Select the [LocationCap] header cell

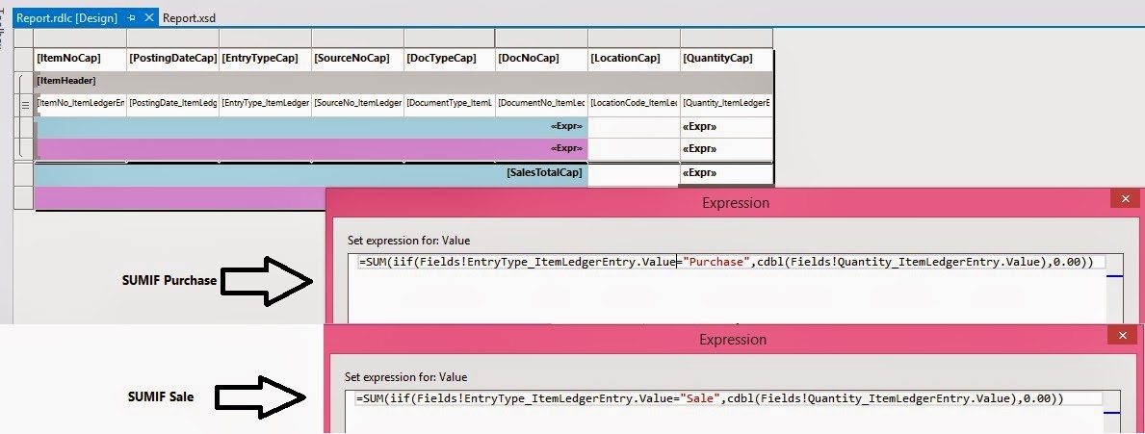[x=634, y=59]
